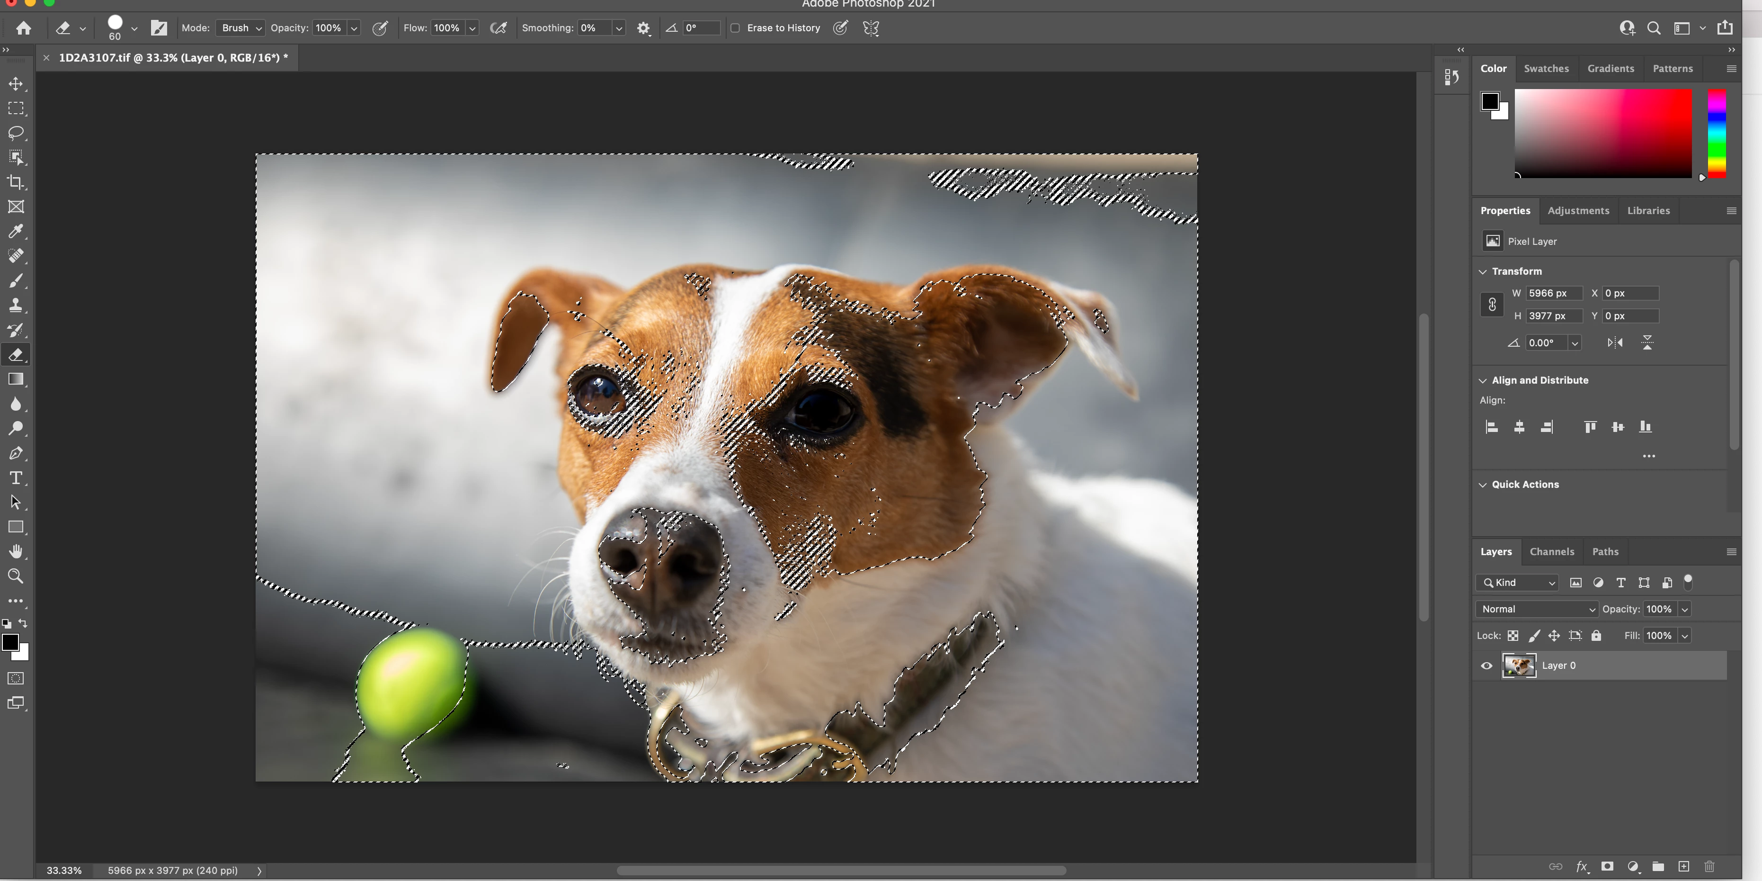Click the Width input field
Viewport: 1762px width, 881px height.
(1554, 293)
